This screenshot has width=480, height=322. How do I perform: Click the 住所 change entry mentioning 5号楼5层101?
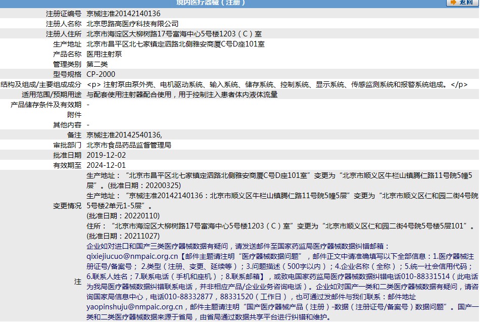click(x=280, y=226)
